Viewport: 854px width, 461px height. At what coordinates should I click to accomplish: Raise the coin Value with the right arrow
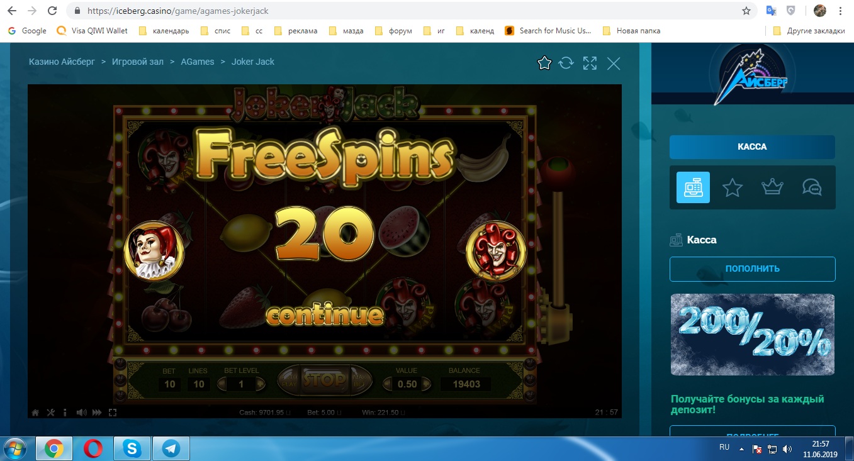[x=427, y=384]
